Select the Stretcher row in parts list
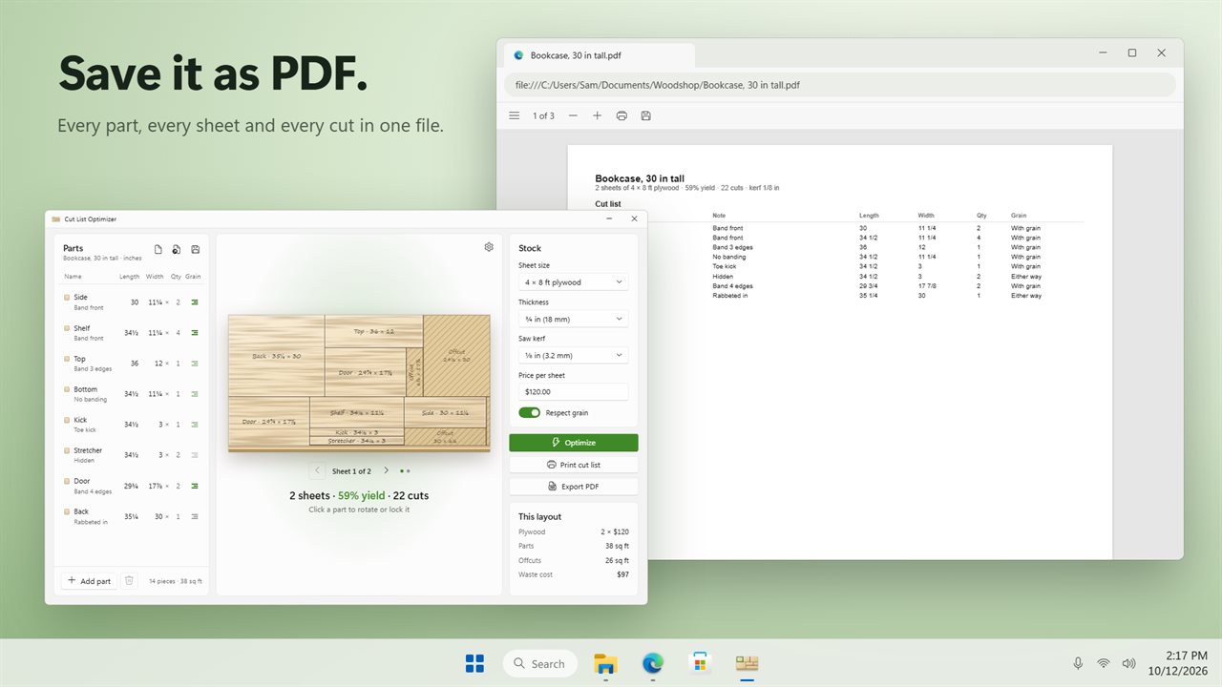This screenshot has height=687, width=1222. [x=133, y=455]
